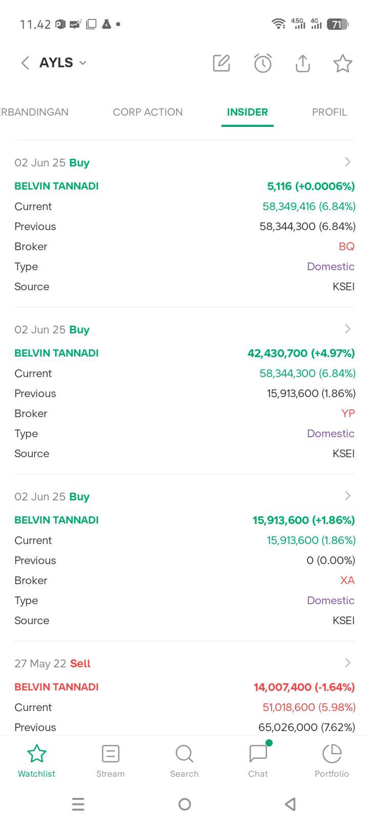Open the Chat section
369x822 pixels.
(258, 760)
